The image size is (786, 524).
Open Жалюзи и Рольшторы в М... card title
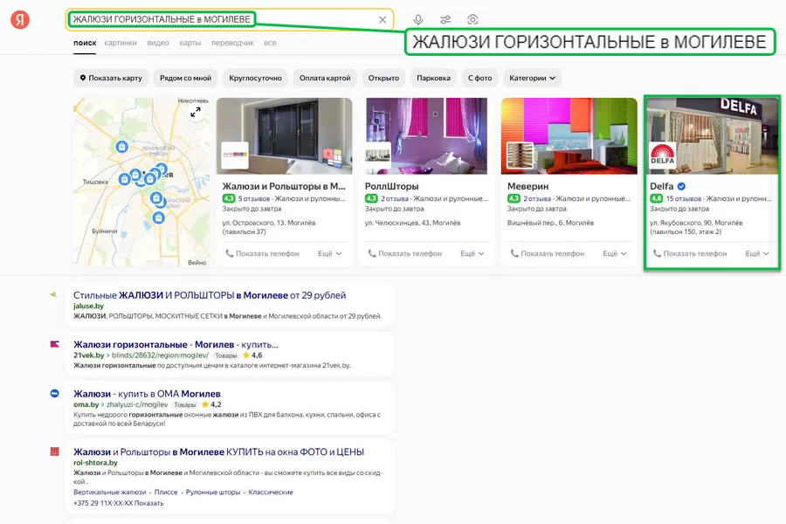[x=284, y=187]
